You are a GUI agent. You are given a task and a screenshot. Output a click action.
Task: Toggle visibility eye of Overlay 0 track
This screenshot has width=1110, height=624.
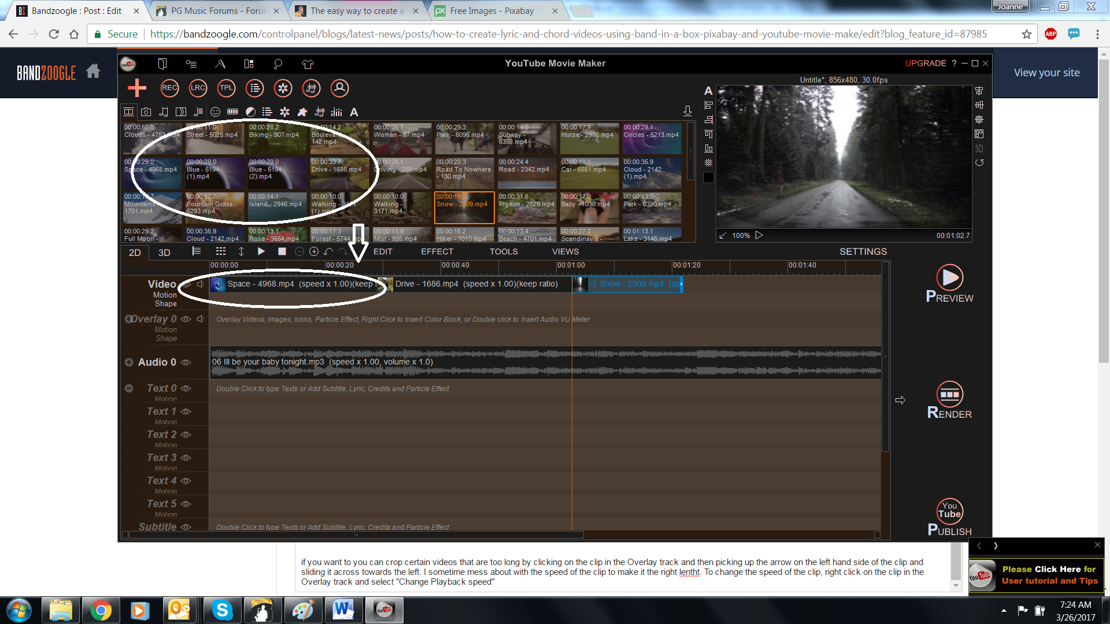click(x=186, y=319)
